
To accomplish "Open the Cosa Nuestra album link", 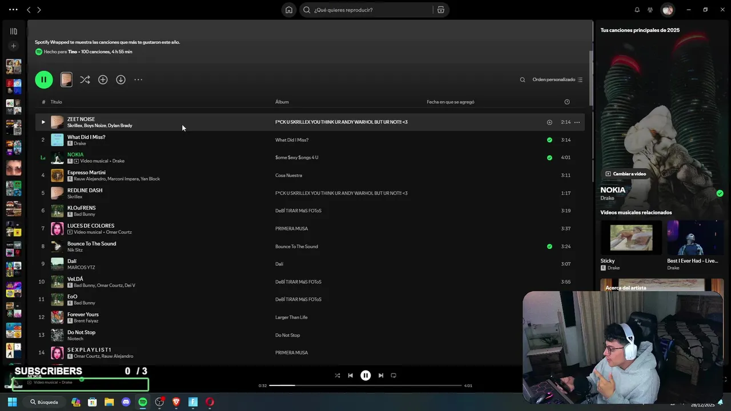I will 288,175.
